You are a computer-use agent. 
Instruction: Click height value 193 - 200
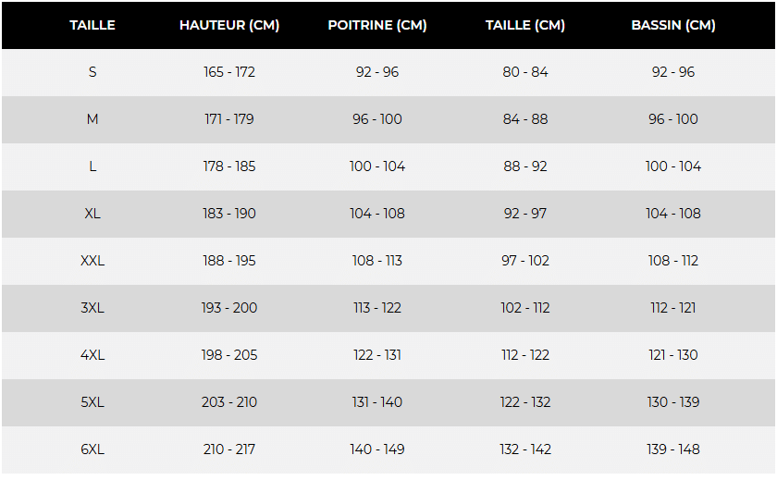tap(229, 308)
